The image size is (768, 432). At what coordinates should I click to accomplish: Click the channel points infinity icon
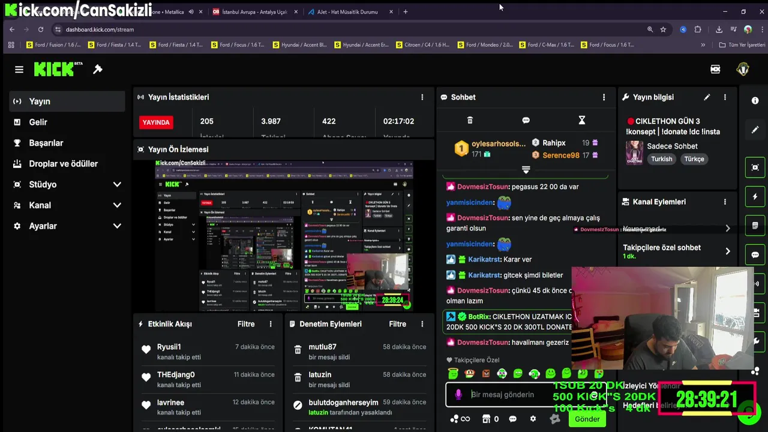(x=460, y=419)
